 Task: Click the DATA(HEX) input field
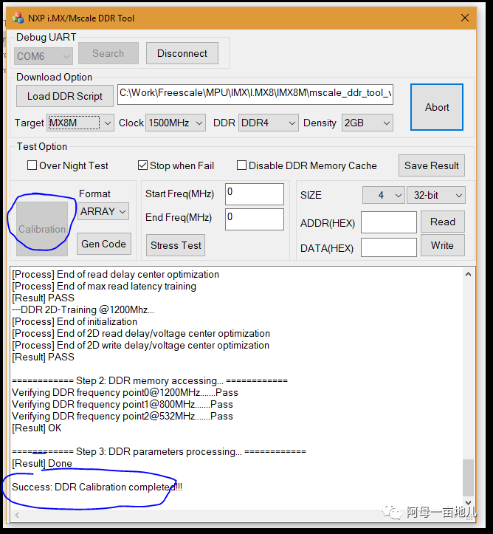(388, 247)
